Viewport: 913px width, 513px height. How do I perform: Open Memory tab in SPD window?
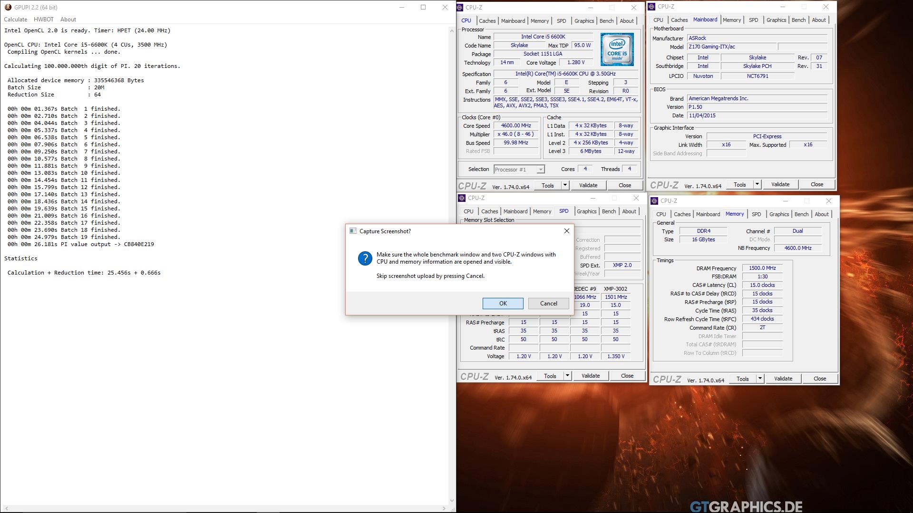click(542, 211)
